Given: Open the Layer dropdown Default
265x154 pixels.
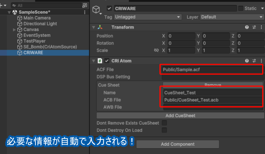Looking at the screenshot, I should point(232,17).
